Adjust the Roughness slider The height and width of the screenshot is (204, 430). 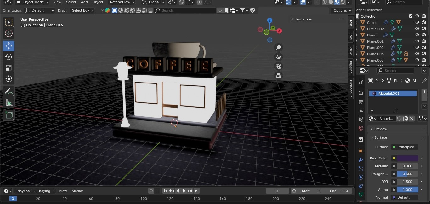[407, 174]
